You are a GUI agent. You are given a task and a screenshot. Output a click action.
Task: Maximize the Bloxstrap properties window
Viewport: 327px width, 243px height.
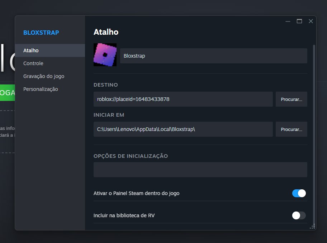tap(299, 21)
